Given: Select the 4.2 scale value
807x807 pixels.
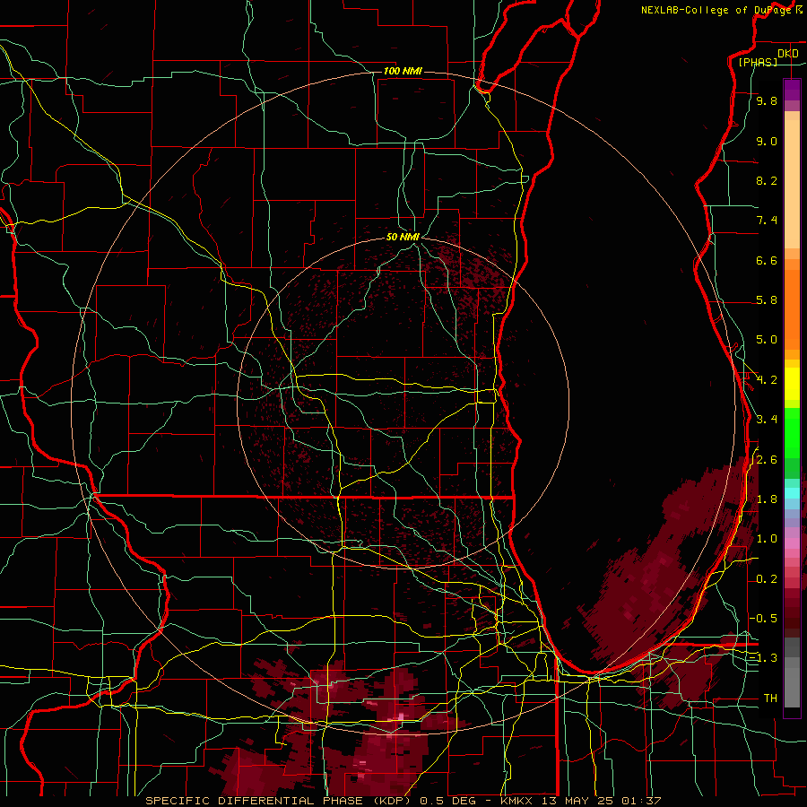Looking at the screenshot, I should [x=767, y=380].
